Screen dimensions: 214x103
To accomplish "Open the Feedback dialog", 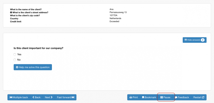I will click(182, 97).
